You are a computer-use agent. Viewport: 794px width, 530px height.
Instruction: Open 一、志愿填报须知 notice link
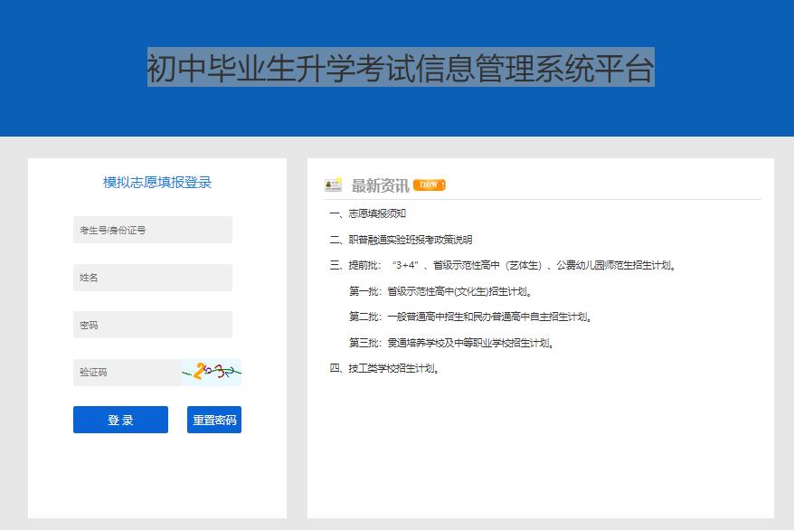click(368, 213)
